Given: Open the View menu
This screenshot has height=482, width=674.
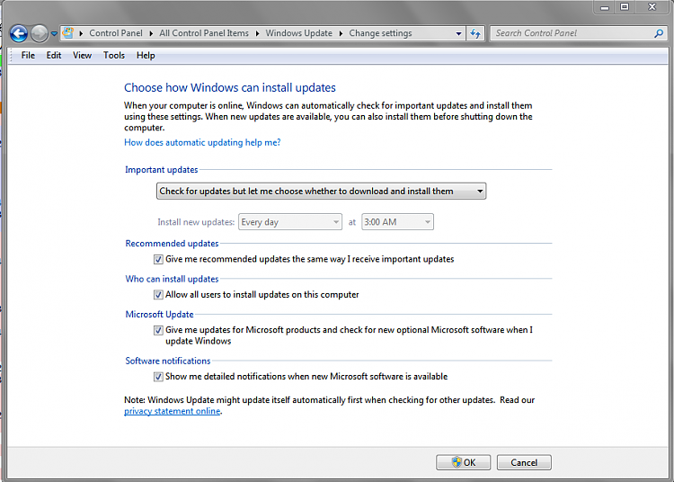Looking at the screenshot, I should click(82, 56).
